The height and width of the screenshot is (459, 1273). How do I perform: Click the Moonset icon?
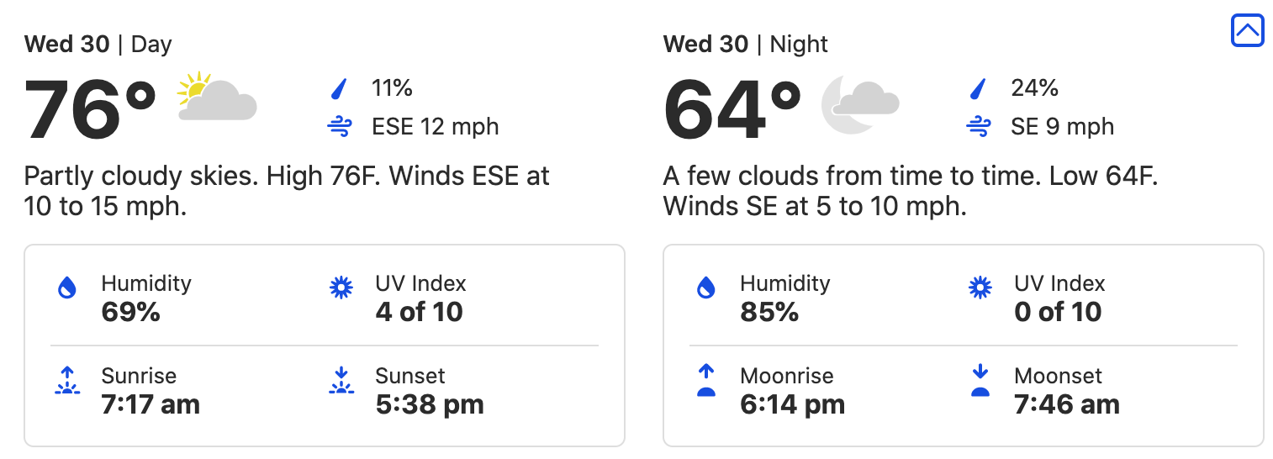click(x=980, y=381)
